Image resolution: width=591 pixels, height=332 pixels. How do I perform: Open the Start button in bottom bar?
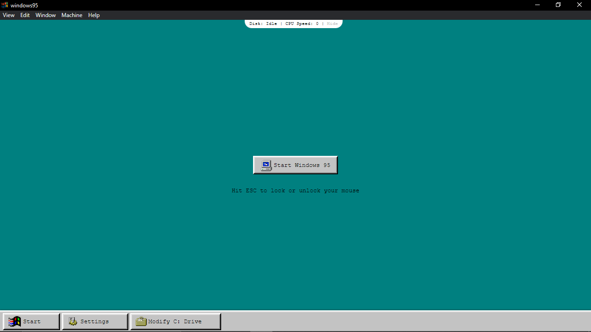coord(31,321)
